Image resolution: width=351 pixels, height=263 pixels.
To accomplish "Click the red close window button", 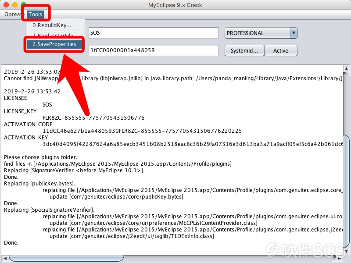I will [6, 5].
